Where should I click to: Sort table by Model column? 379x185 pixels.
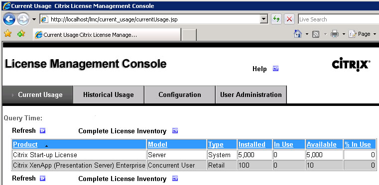point(157,144)
